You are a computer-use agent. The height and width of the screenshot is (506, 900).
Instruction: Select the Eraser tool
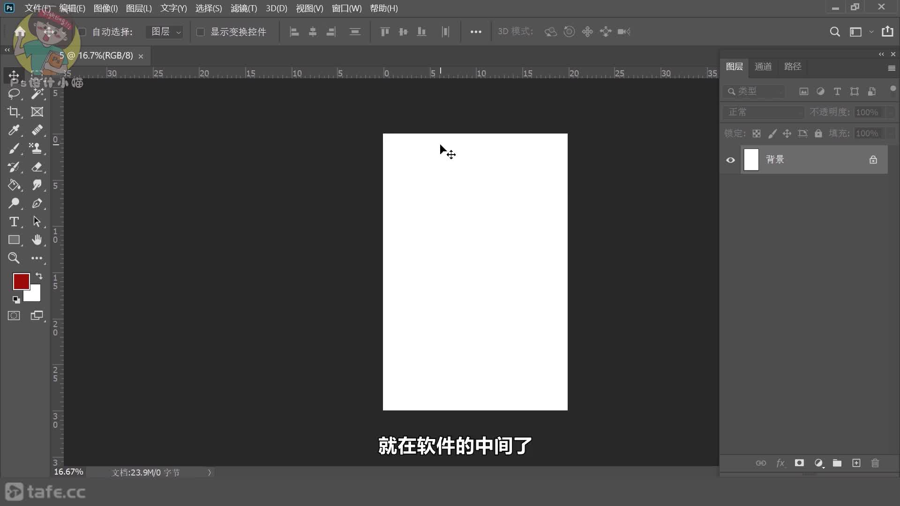tap(37, 167)
